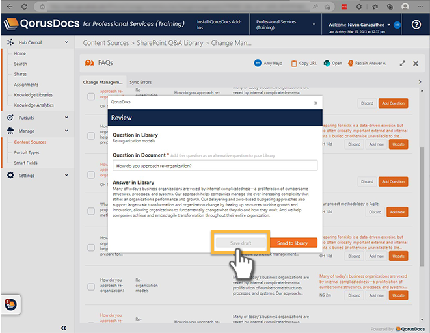Collapse the left sidebar with double chevron

[63, 328]
